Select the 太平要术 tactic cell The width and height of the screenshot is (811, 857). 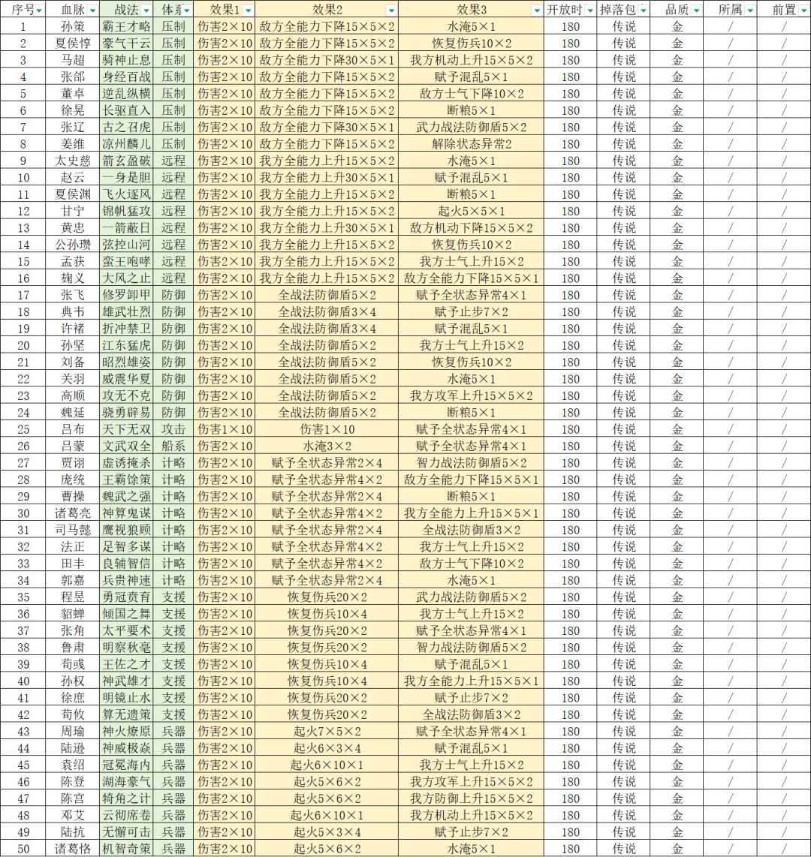tap(126, 630)
